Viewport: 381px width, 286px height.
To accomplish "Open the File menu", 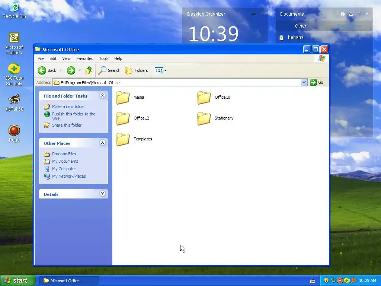I will tap(41, 58).
